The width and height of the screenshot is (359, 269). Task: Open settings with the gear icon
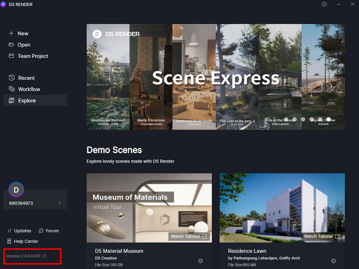(324, 4)
